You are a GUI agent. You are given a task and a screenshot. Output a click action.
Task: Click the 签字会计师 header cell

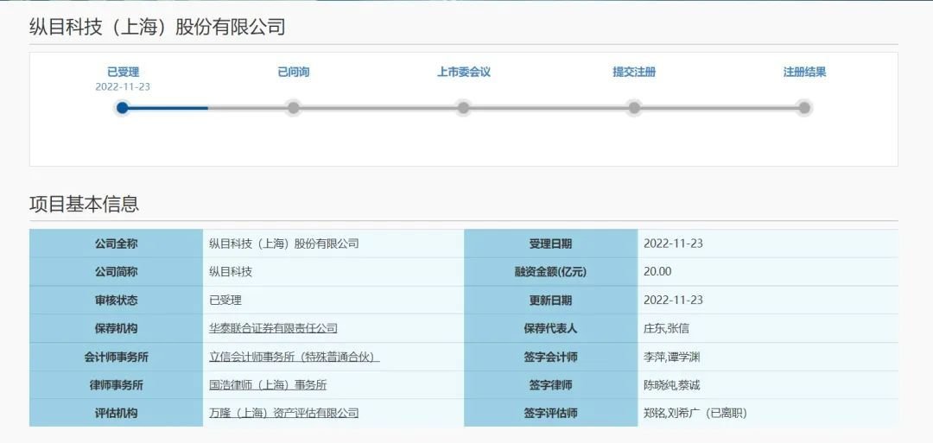[551, 357]
